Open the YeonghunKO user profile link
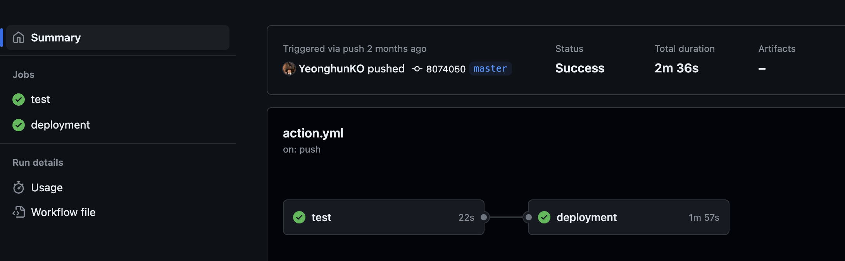 [x=331, y=69]
